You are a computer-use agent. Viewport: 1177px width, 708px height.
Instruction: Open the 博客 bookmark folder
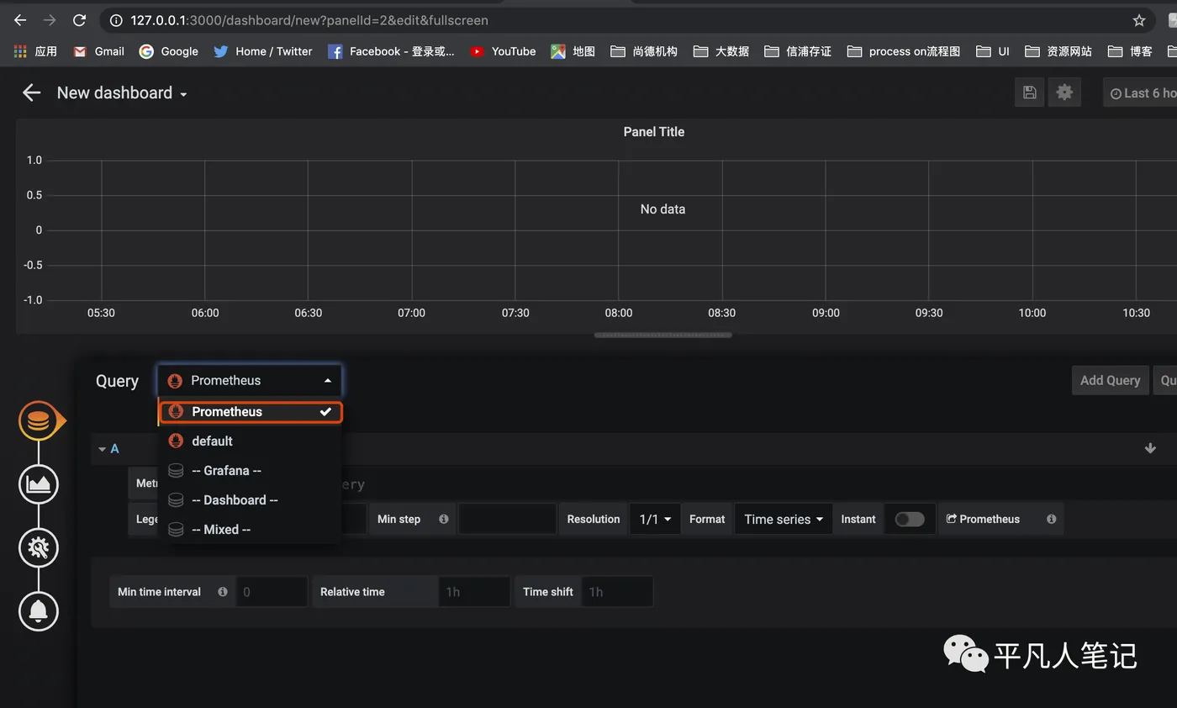point(1130,51)
